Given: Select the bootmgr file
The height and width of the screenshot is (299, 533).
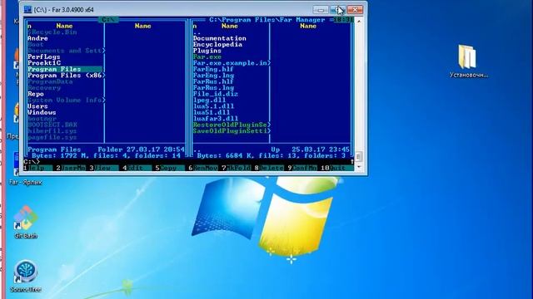Looking at the screenshot, I should [x=42, y=119].
